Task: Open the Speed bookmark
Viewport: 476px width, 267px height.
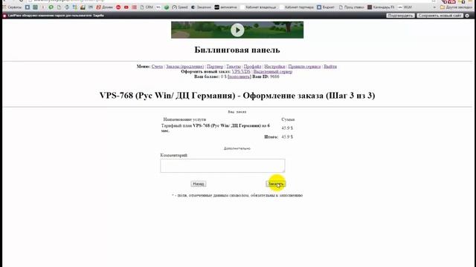Action: (x=180, y=7)
